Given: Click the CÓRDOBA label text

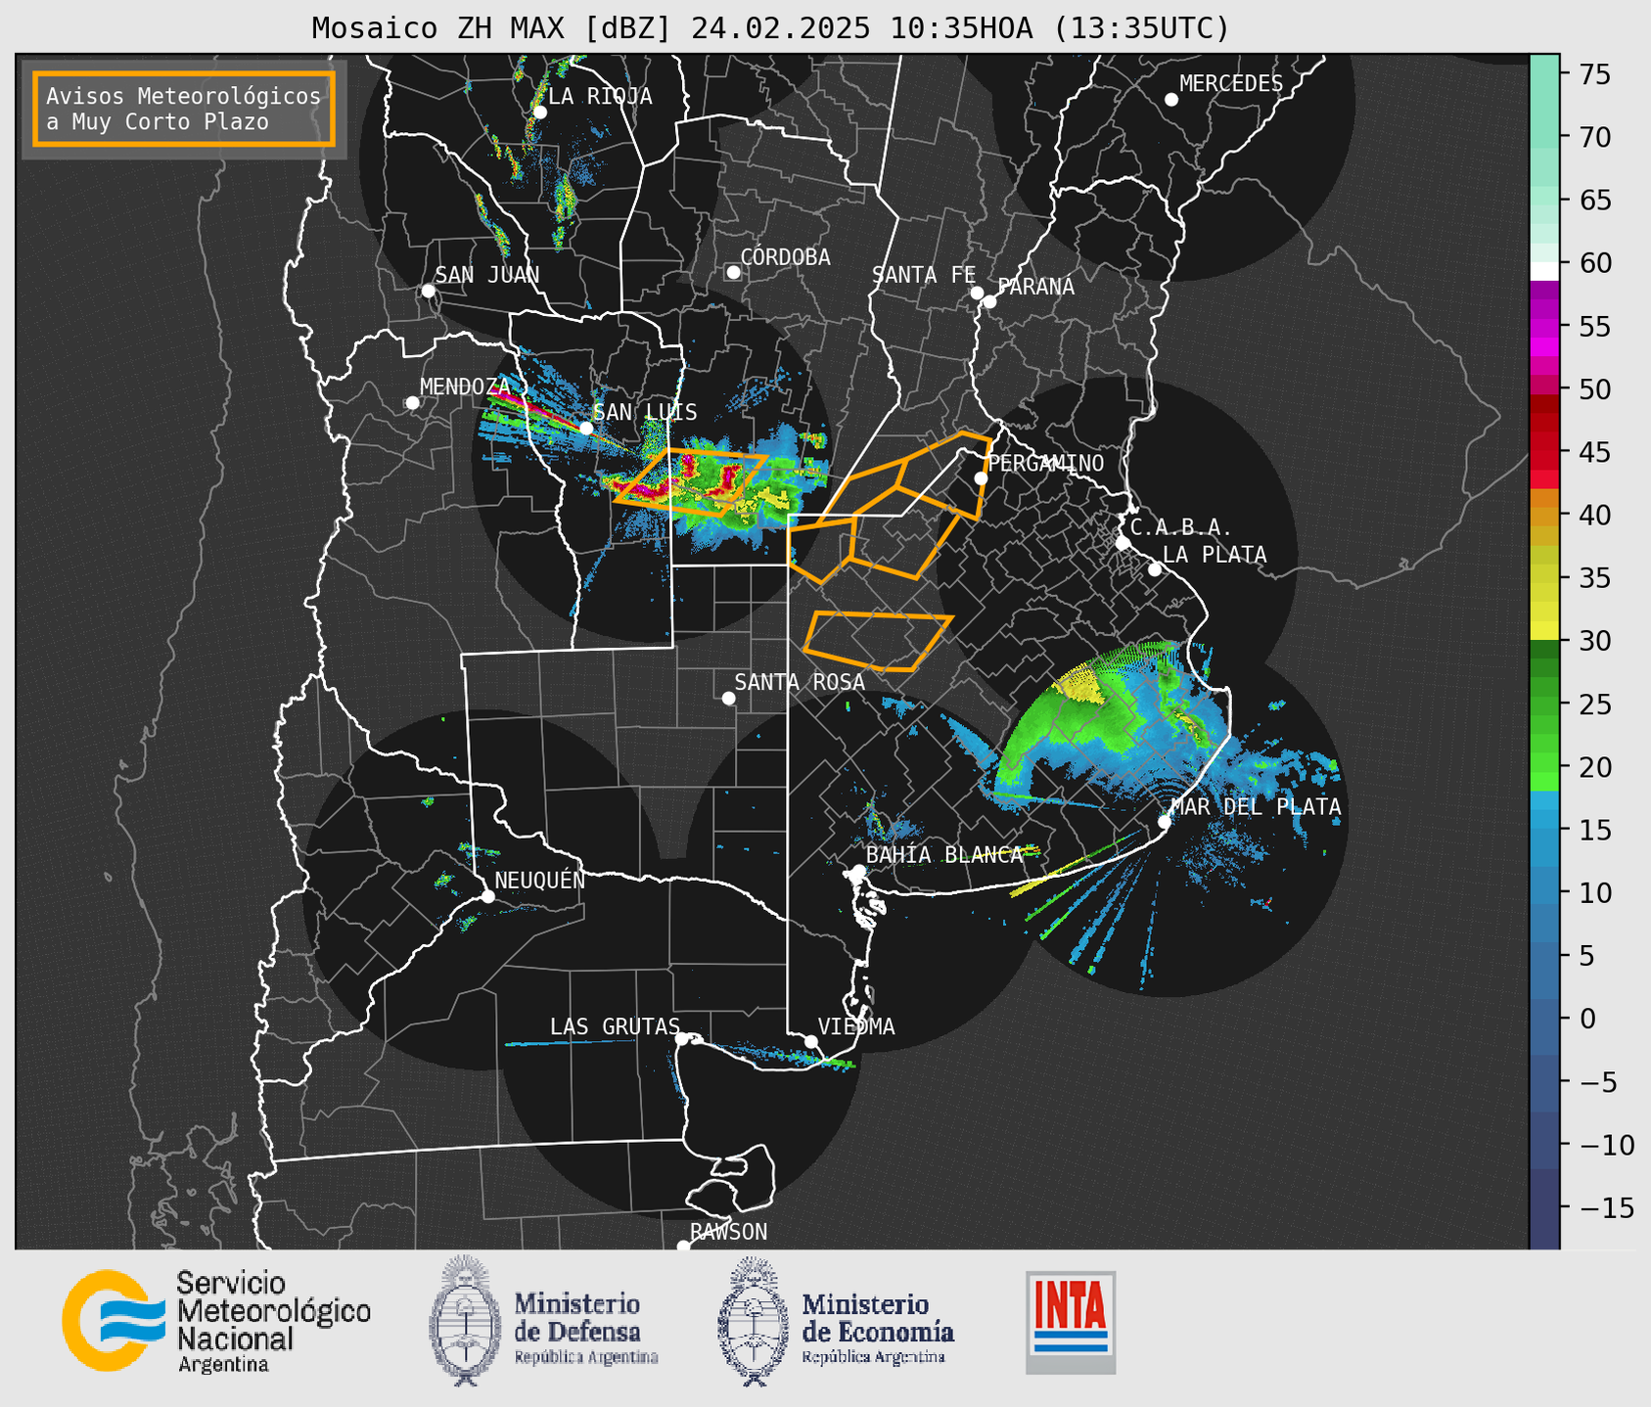Looking at the screenshot, I should coord(786,257).
